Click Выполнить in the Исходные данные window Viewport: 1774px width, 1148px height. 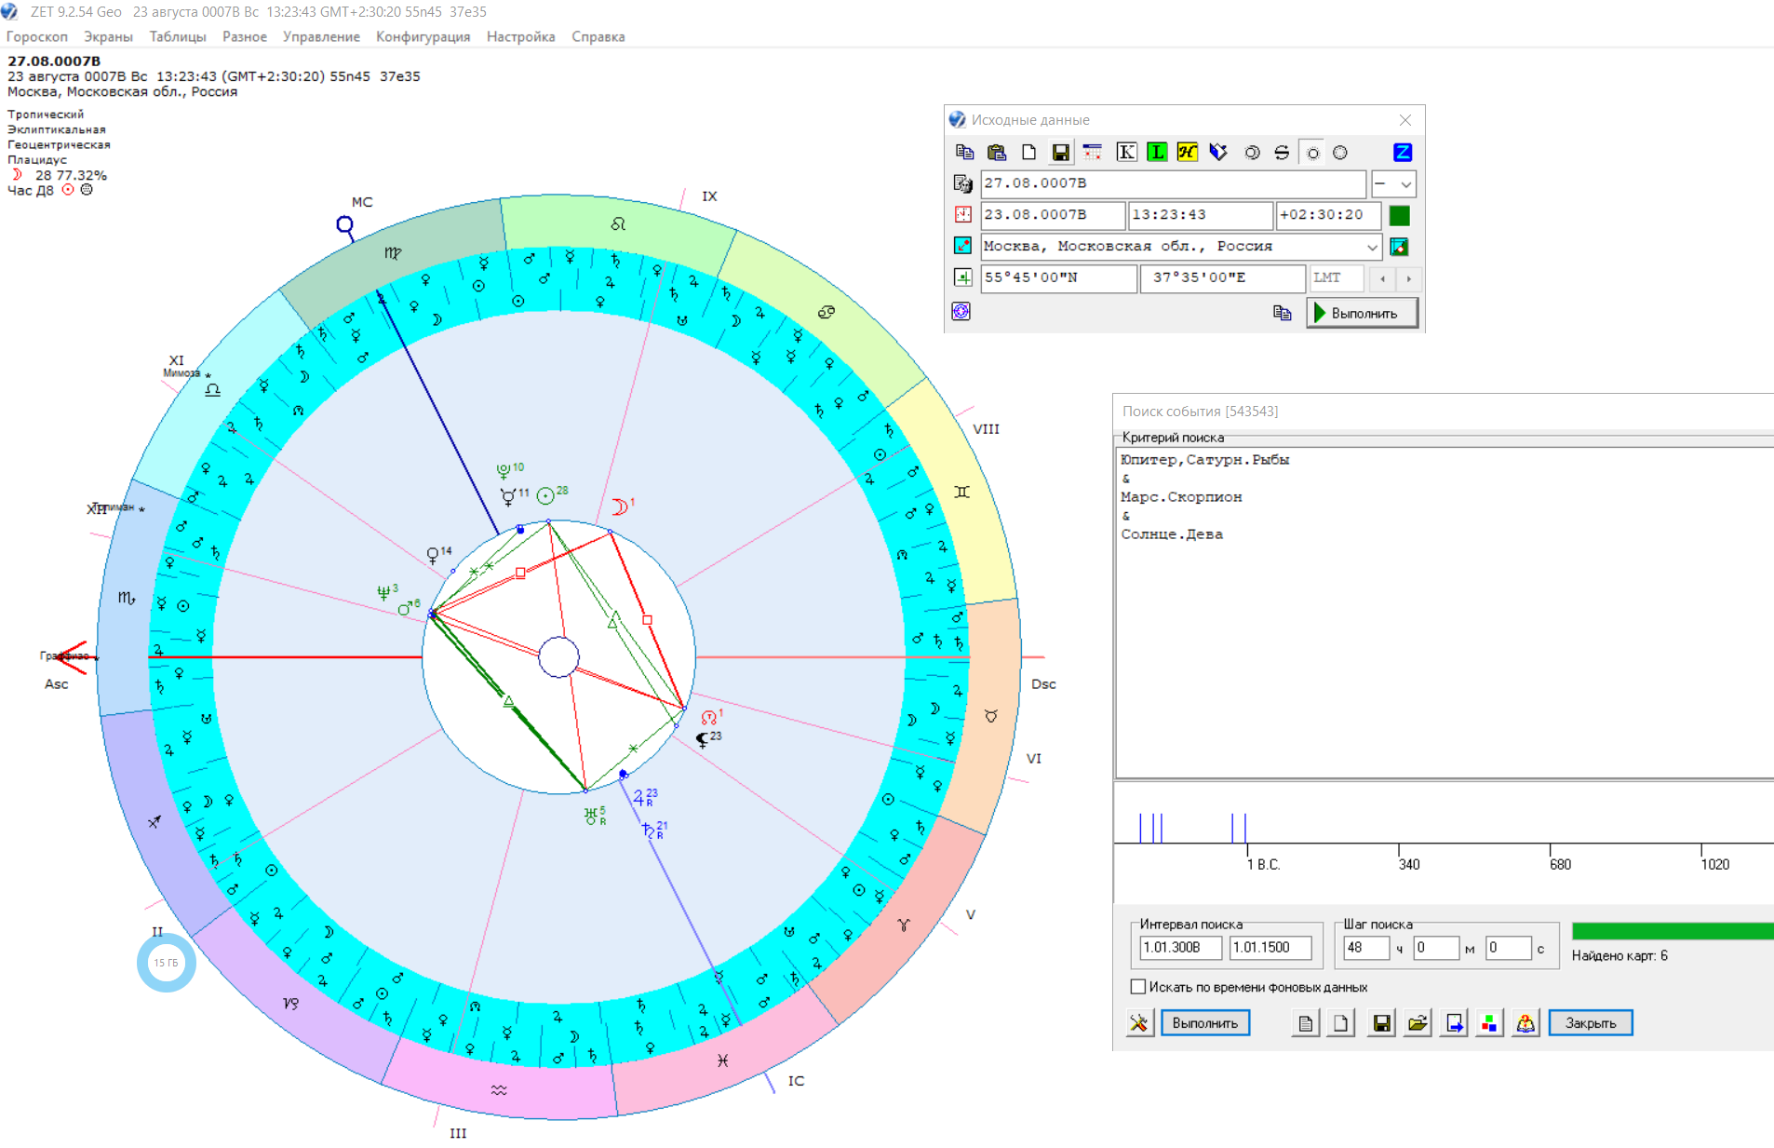point(1362,313)
